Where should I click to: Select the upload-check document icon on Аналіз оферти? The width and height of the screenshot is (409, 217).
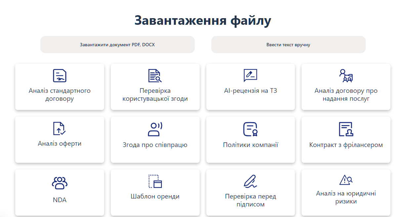[x=60, y=128]
